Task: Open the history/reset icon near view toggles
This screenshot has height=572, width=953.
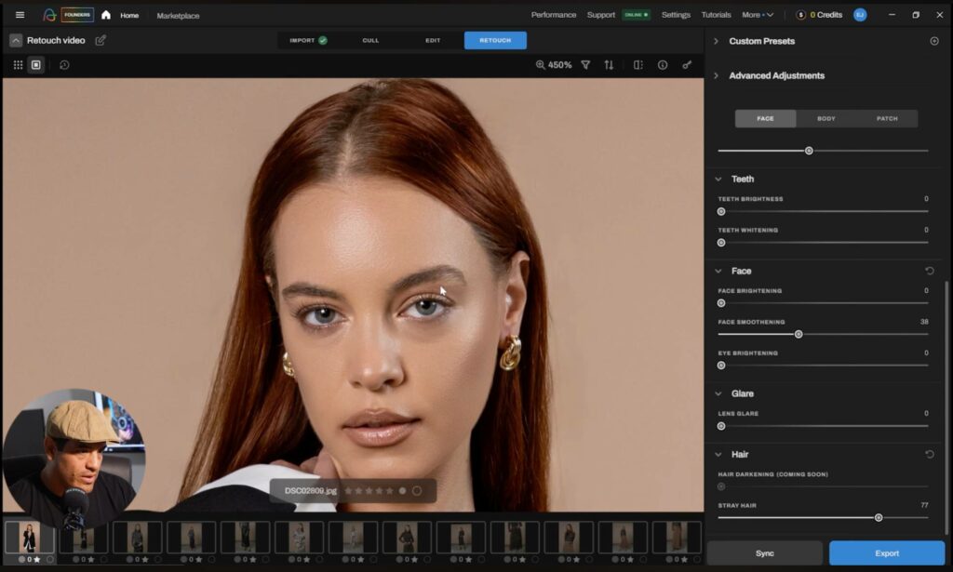Action: click(x=63, y=63)
